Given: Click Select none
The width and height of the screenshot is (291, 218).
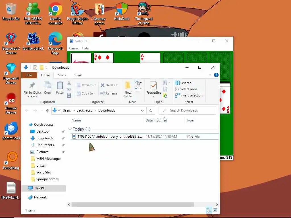Looking at the screenshot, I should click(x=186, y=89).
